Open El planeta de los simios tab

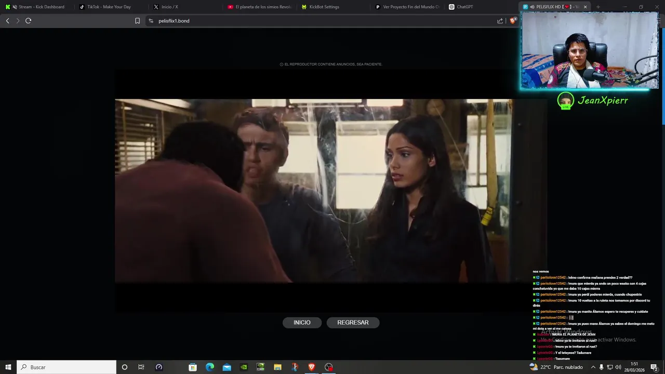coord(260,7)
